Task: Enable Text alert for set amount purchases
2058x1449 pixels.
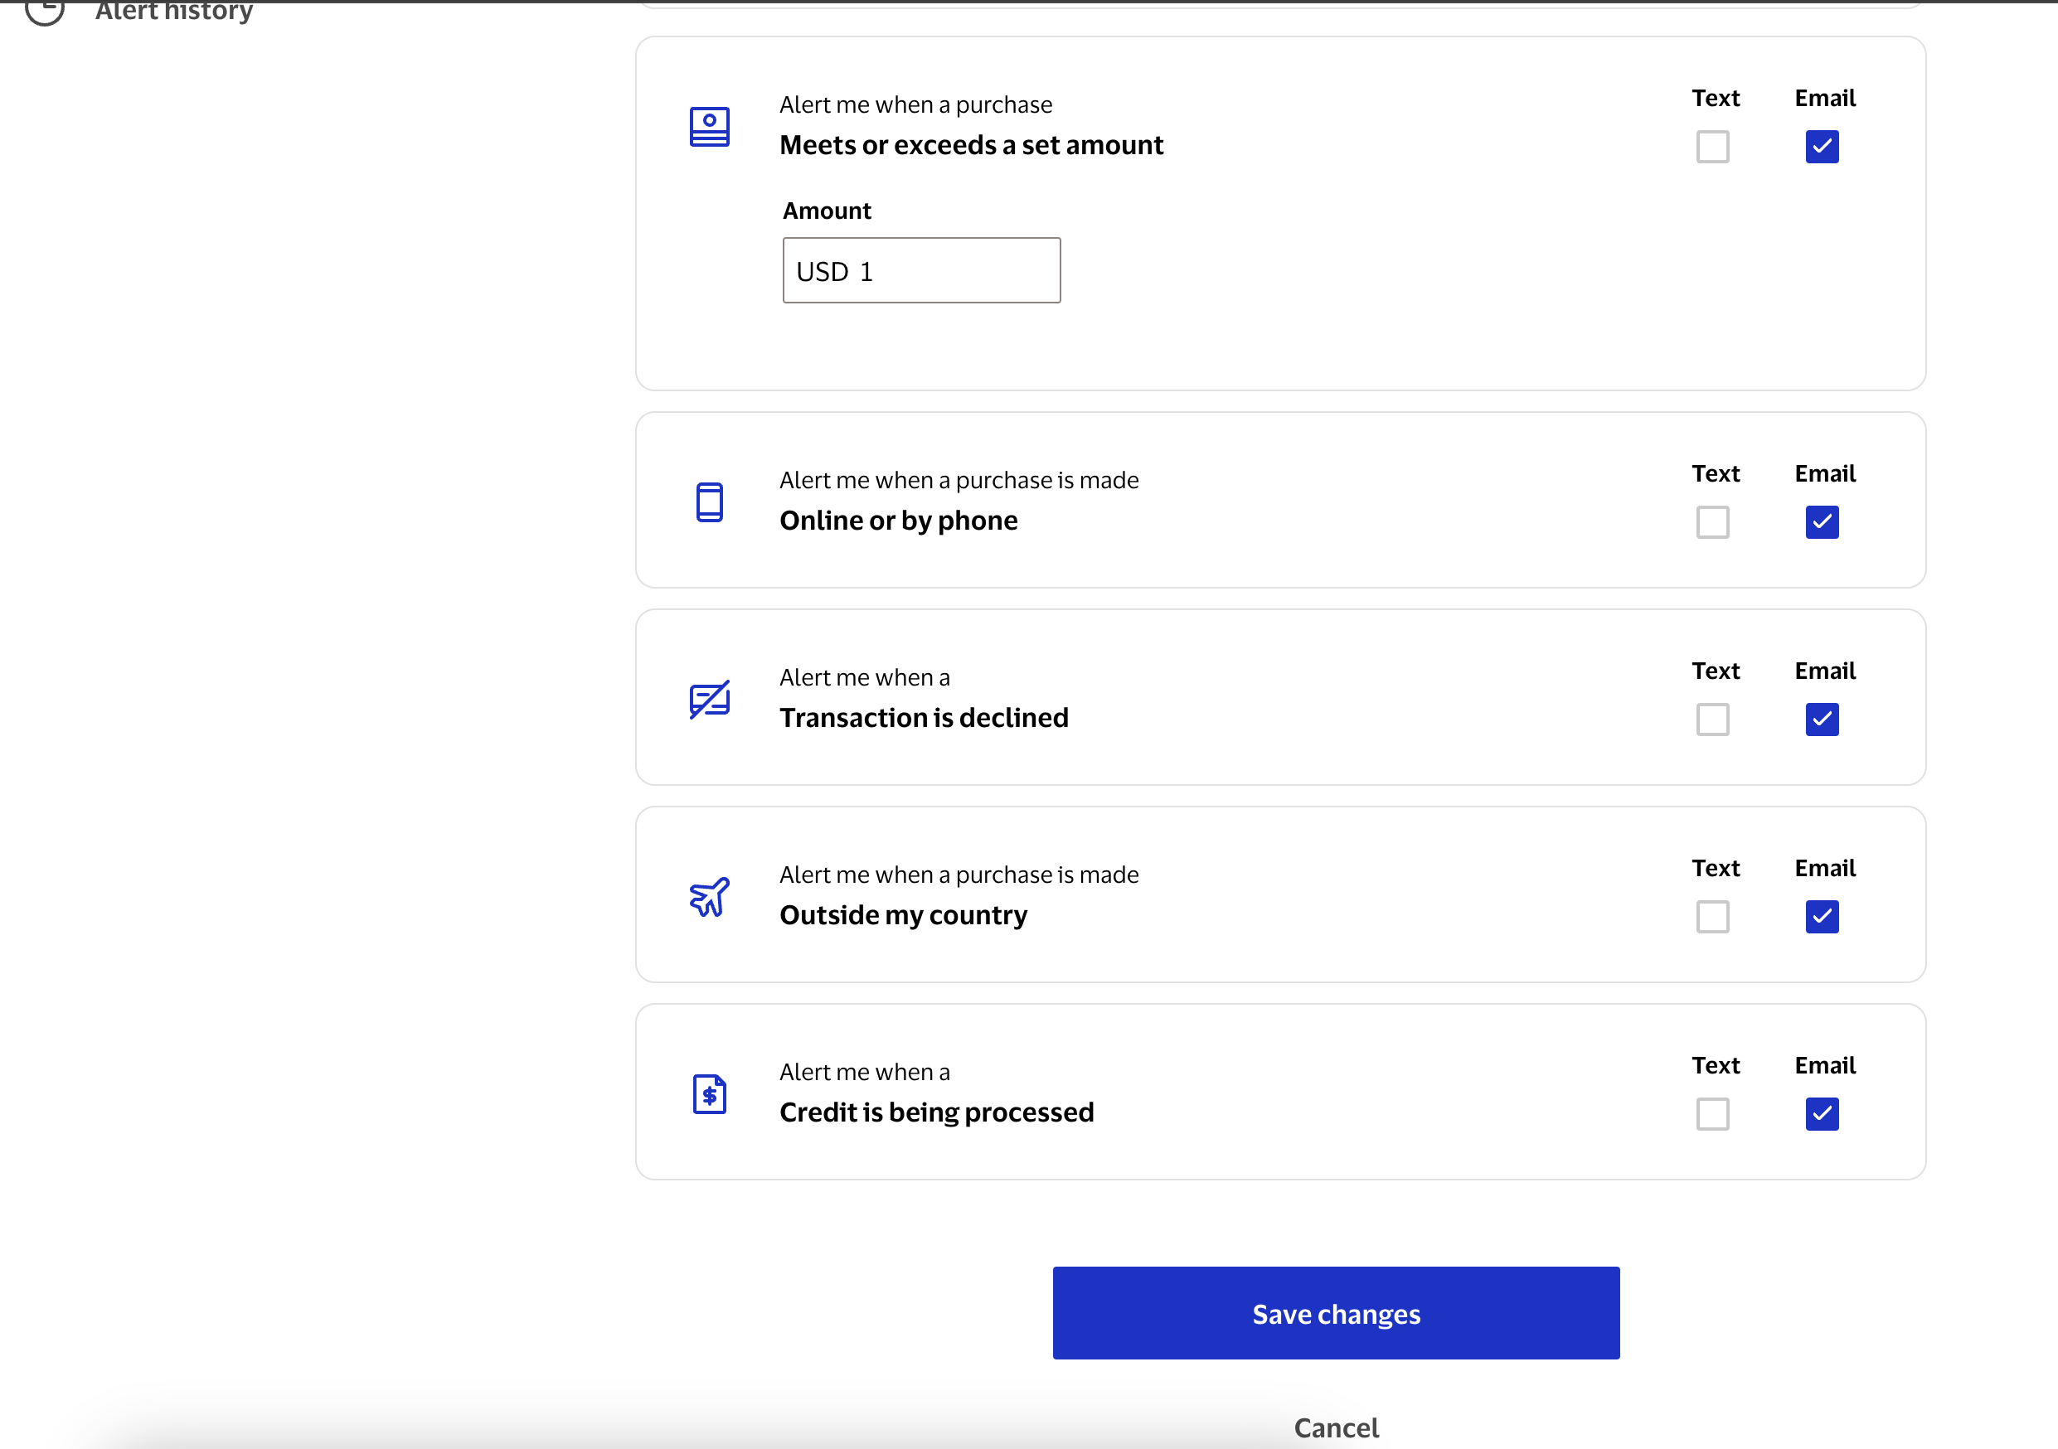Action: 1712,147
